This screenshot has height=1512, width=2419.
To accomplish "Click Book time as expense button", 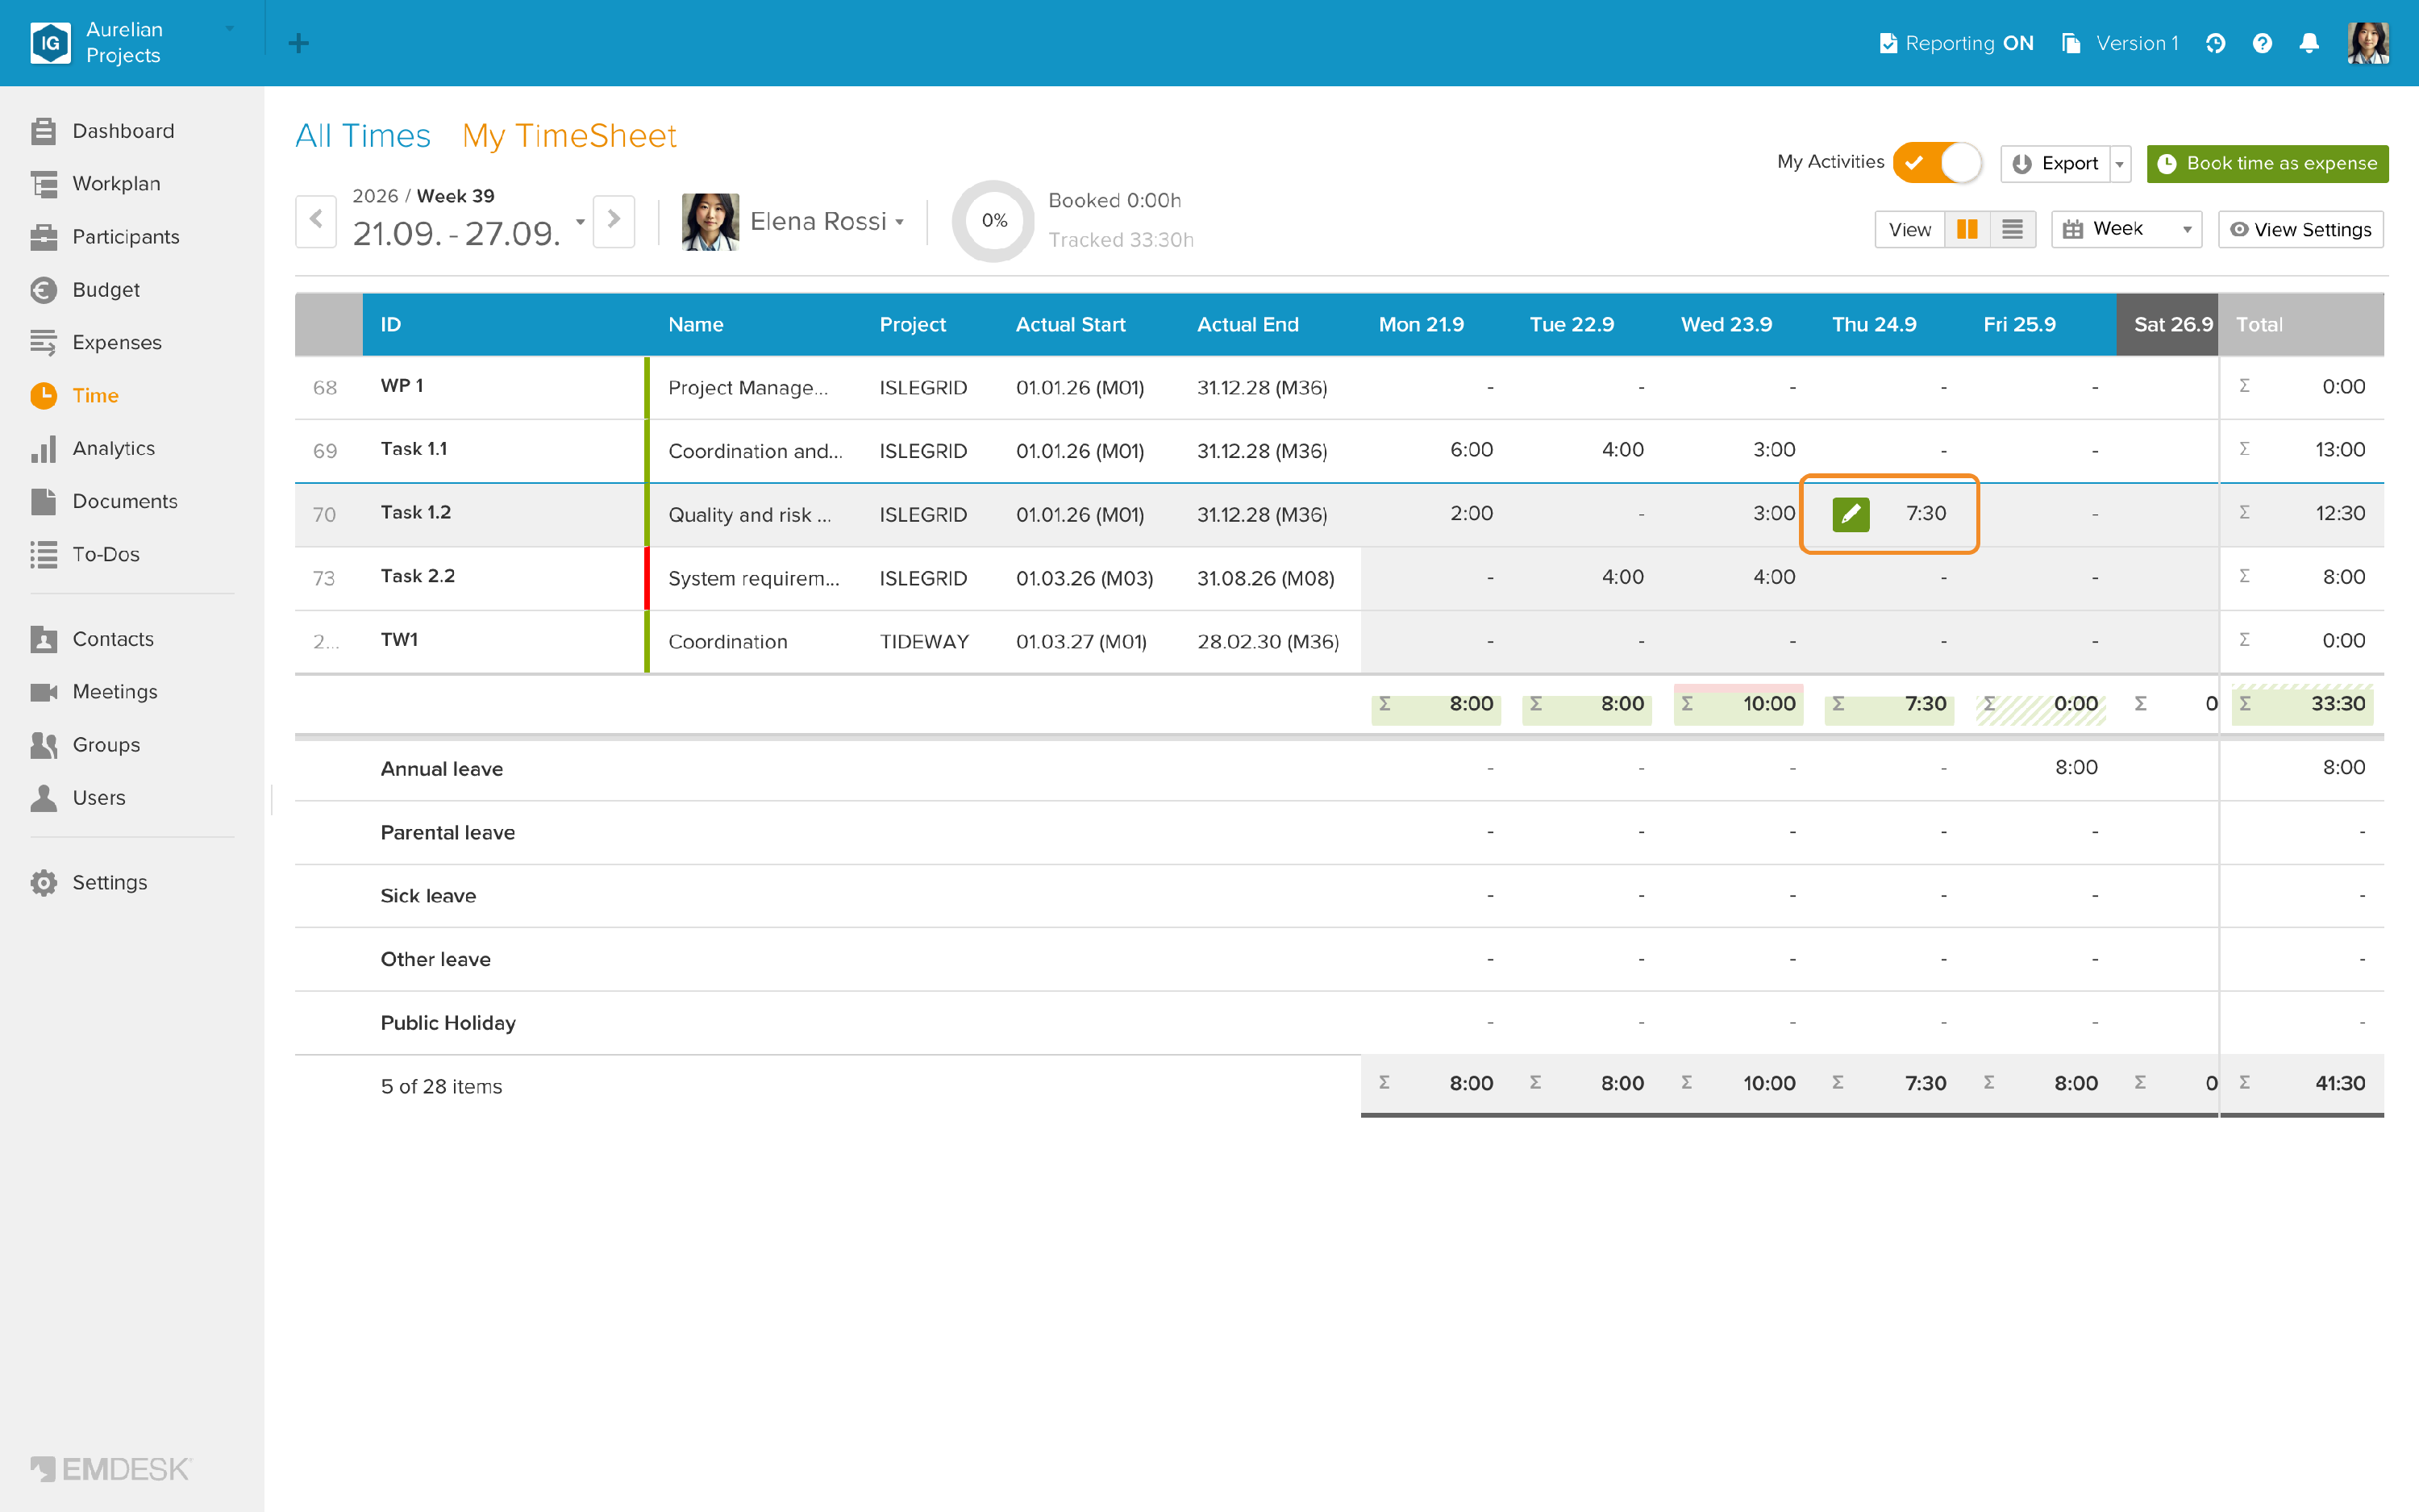I will pyautogui.click(x=2267, y=164).
